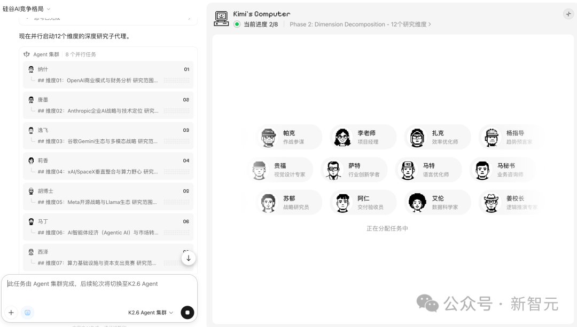The image size is (577, 327).
Task: Click the 当前进度 2/8 progress indicator
Action: [255, 25]
